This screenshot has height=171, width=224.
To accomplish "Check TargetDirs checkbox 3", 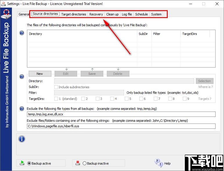I will (x=97, y=98).
